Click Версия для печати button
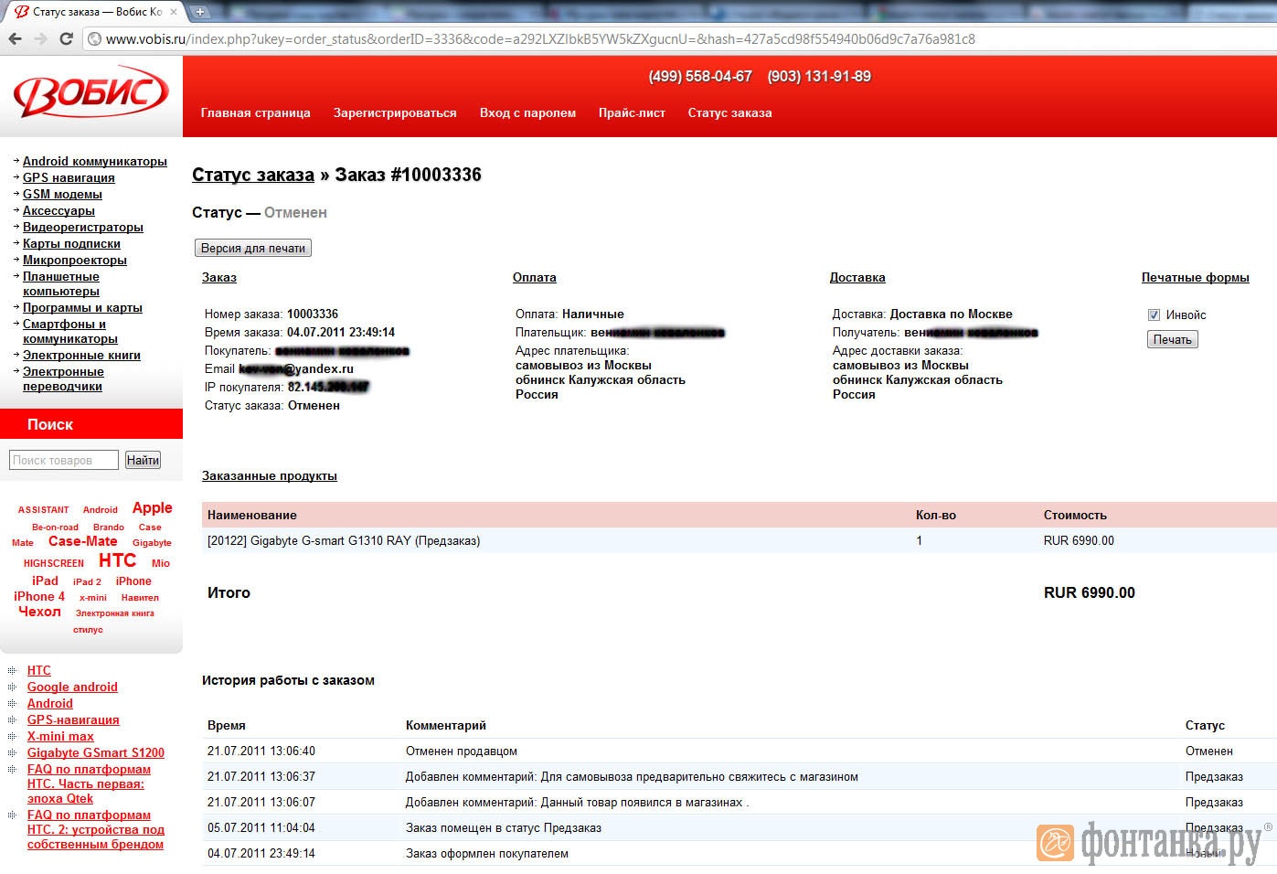This screenshot has width=1277, height=874. 253,248
